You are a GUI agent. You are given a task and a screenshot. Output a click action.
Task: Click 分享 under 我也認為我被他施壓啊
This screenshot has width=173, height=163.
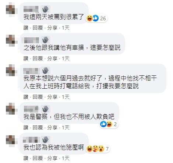(x=52, y=158)
